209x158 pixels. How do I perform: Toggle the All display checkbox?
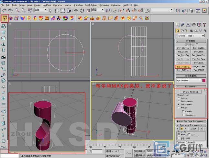coord(189,135)
